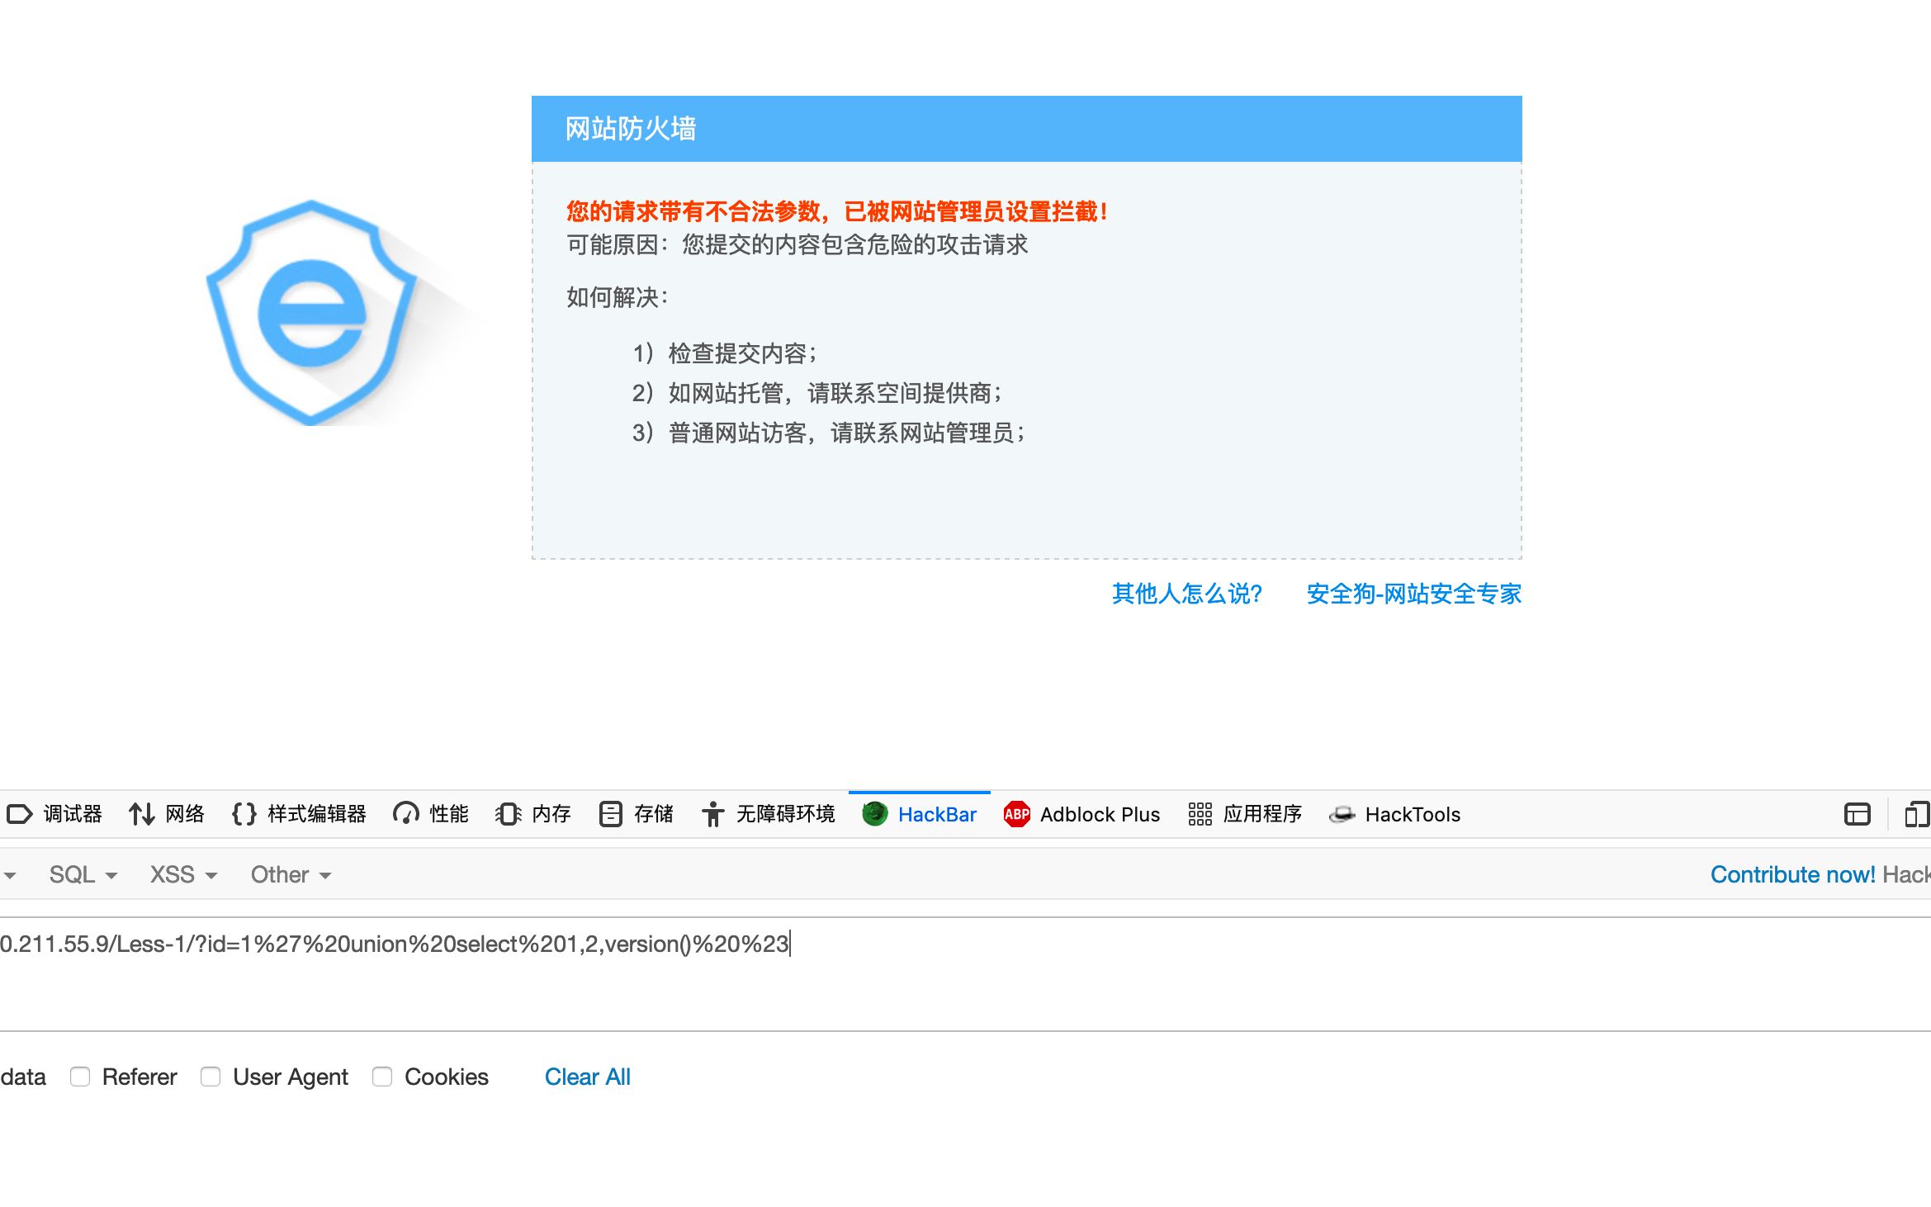Click the HackBar green globe icon
This screenshot has width=1931, height=1207.
(874, 814)
